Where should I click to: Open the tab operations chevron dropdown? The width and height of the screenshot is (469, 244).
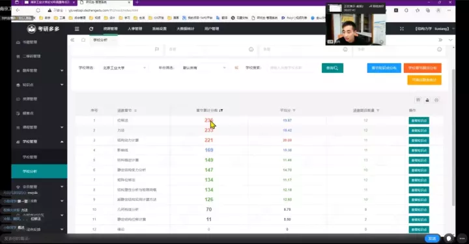click(451, 40)
